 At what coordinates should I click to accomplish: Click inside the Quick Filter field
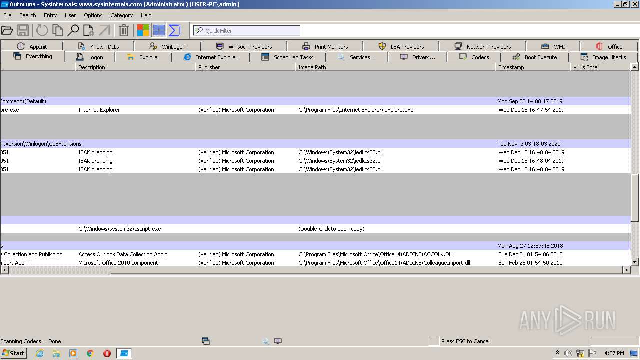[247, 31]
